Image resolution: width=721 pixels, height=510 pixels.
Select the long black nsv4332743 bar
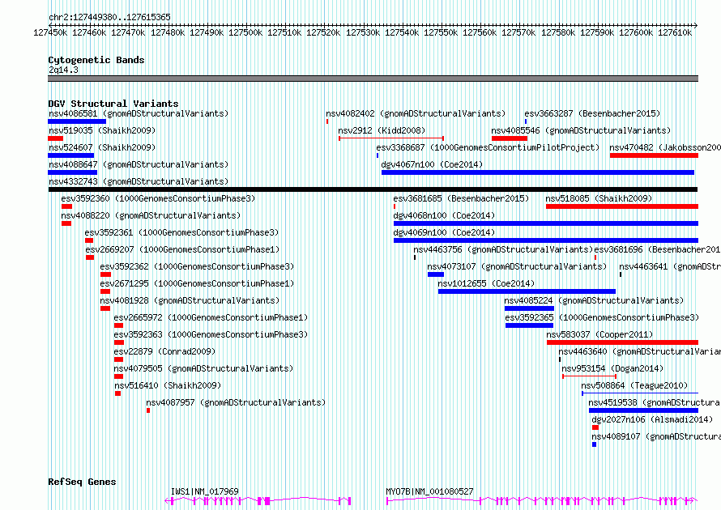(x=373, y=189)
